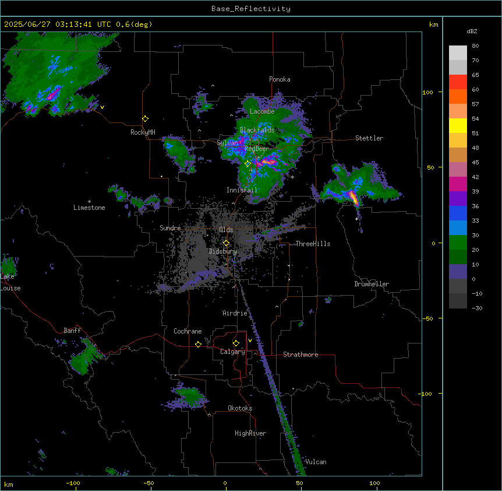This screenshot has height=491, width=502.
Task: Select the yellow 51-54 dBZ legend swatch
Action: point(458,125)
